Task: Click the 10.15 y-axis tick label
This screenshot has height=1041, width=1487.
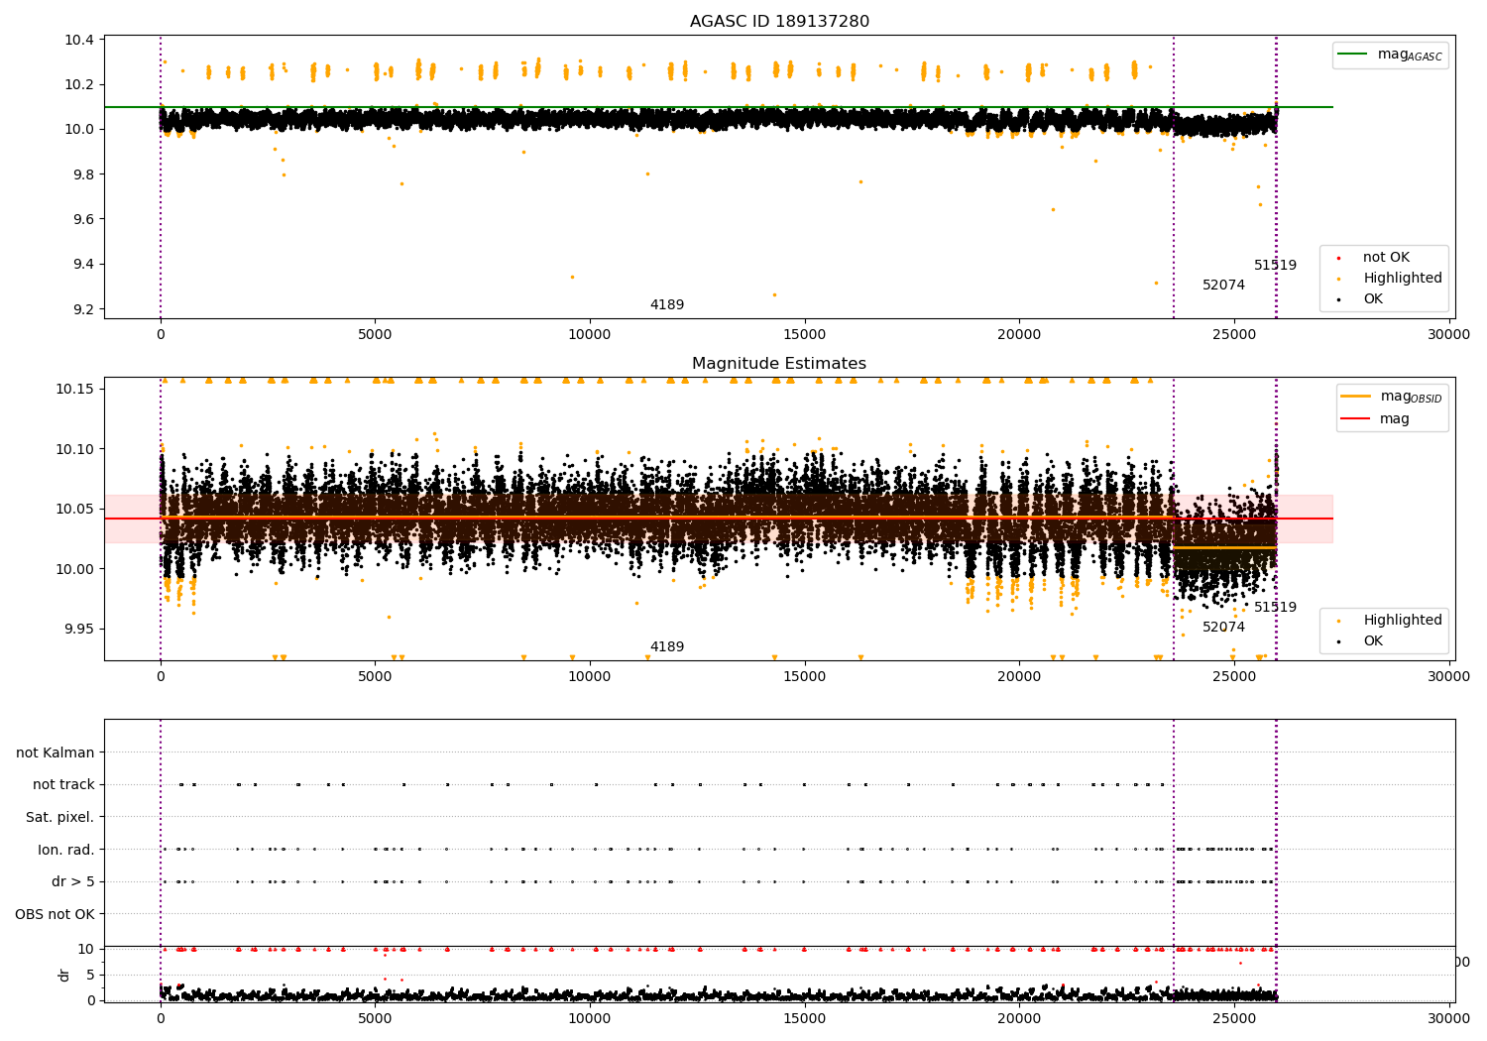Action: [x=76, y=388]
